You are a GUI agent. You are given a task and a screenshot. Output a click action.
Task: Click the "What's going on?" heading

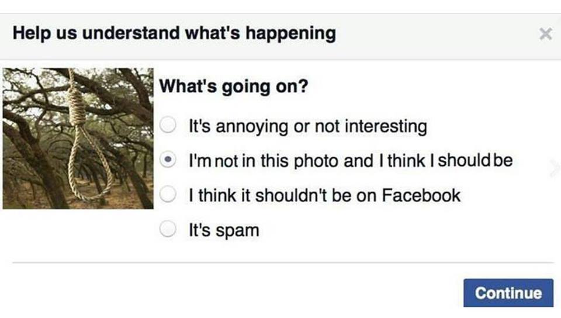(x=234, y=86)
